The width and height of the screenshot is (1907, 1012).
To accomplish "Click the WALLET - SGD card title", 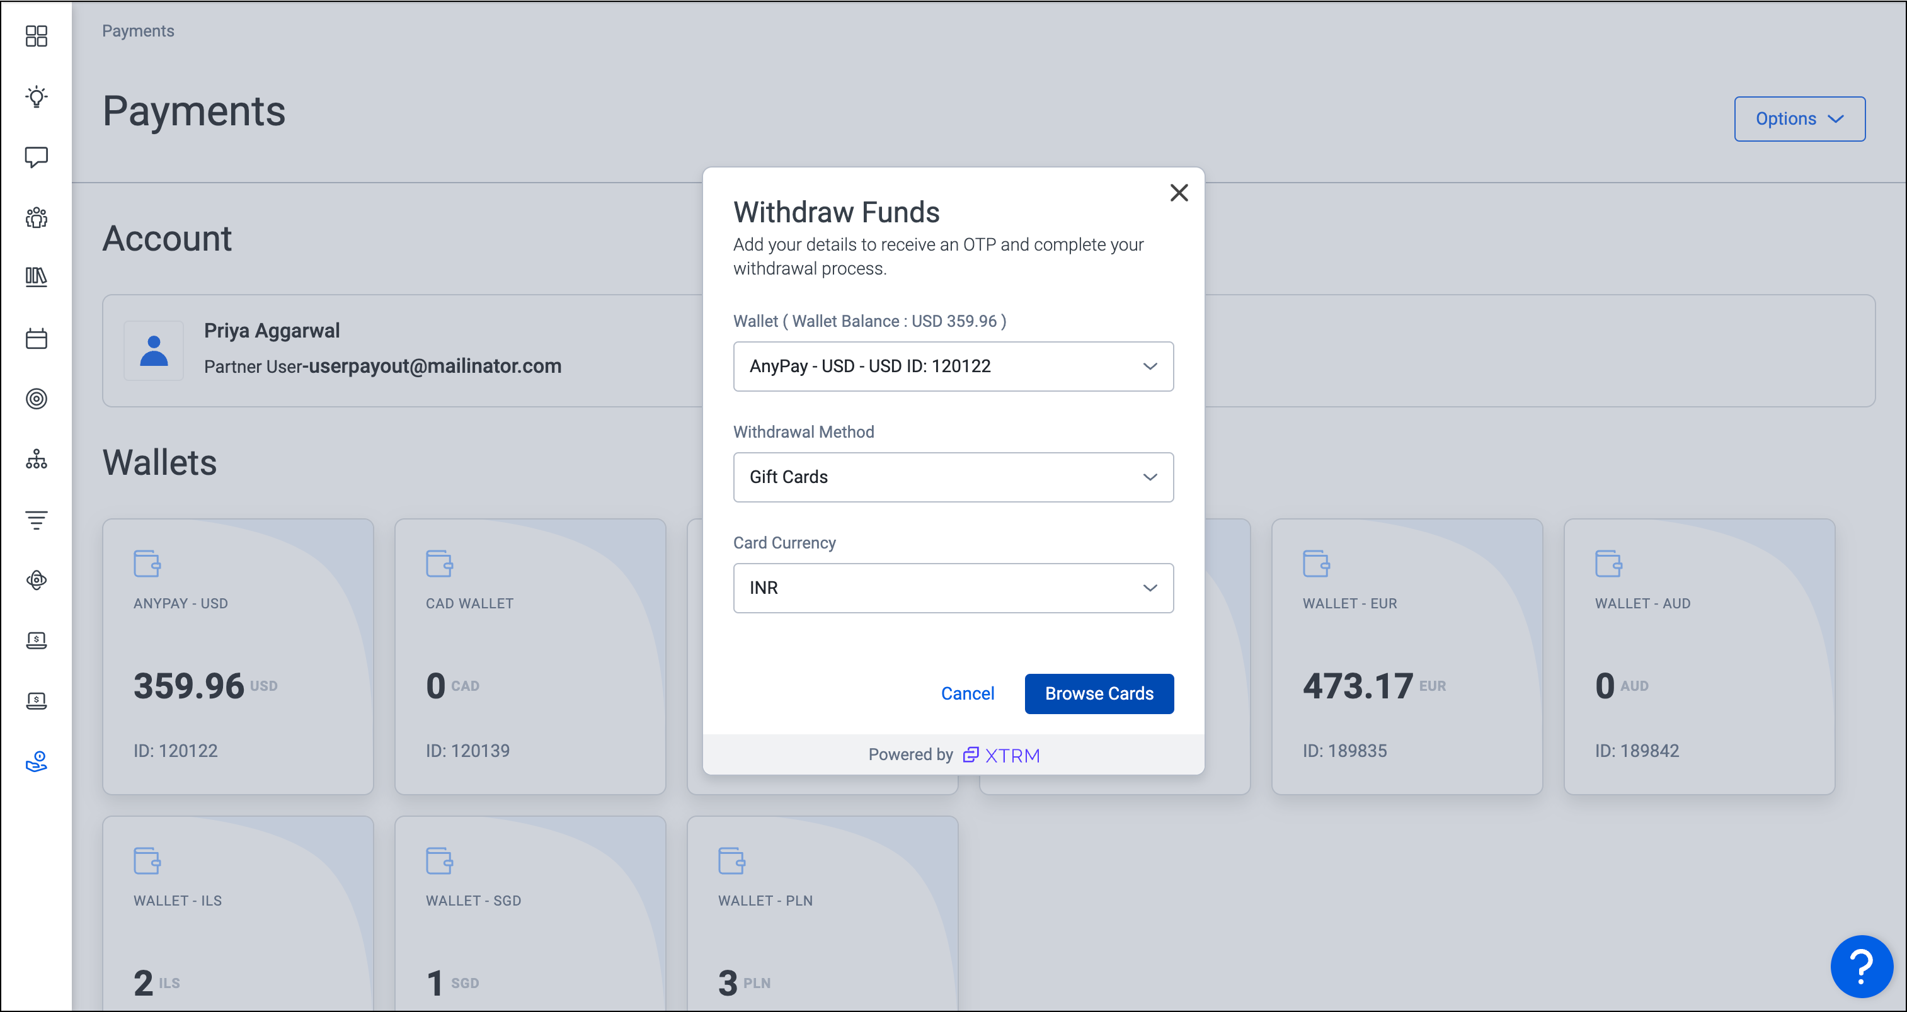I will [473, 901].
